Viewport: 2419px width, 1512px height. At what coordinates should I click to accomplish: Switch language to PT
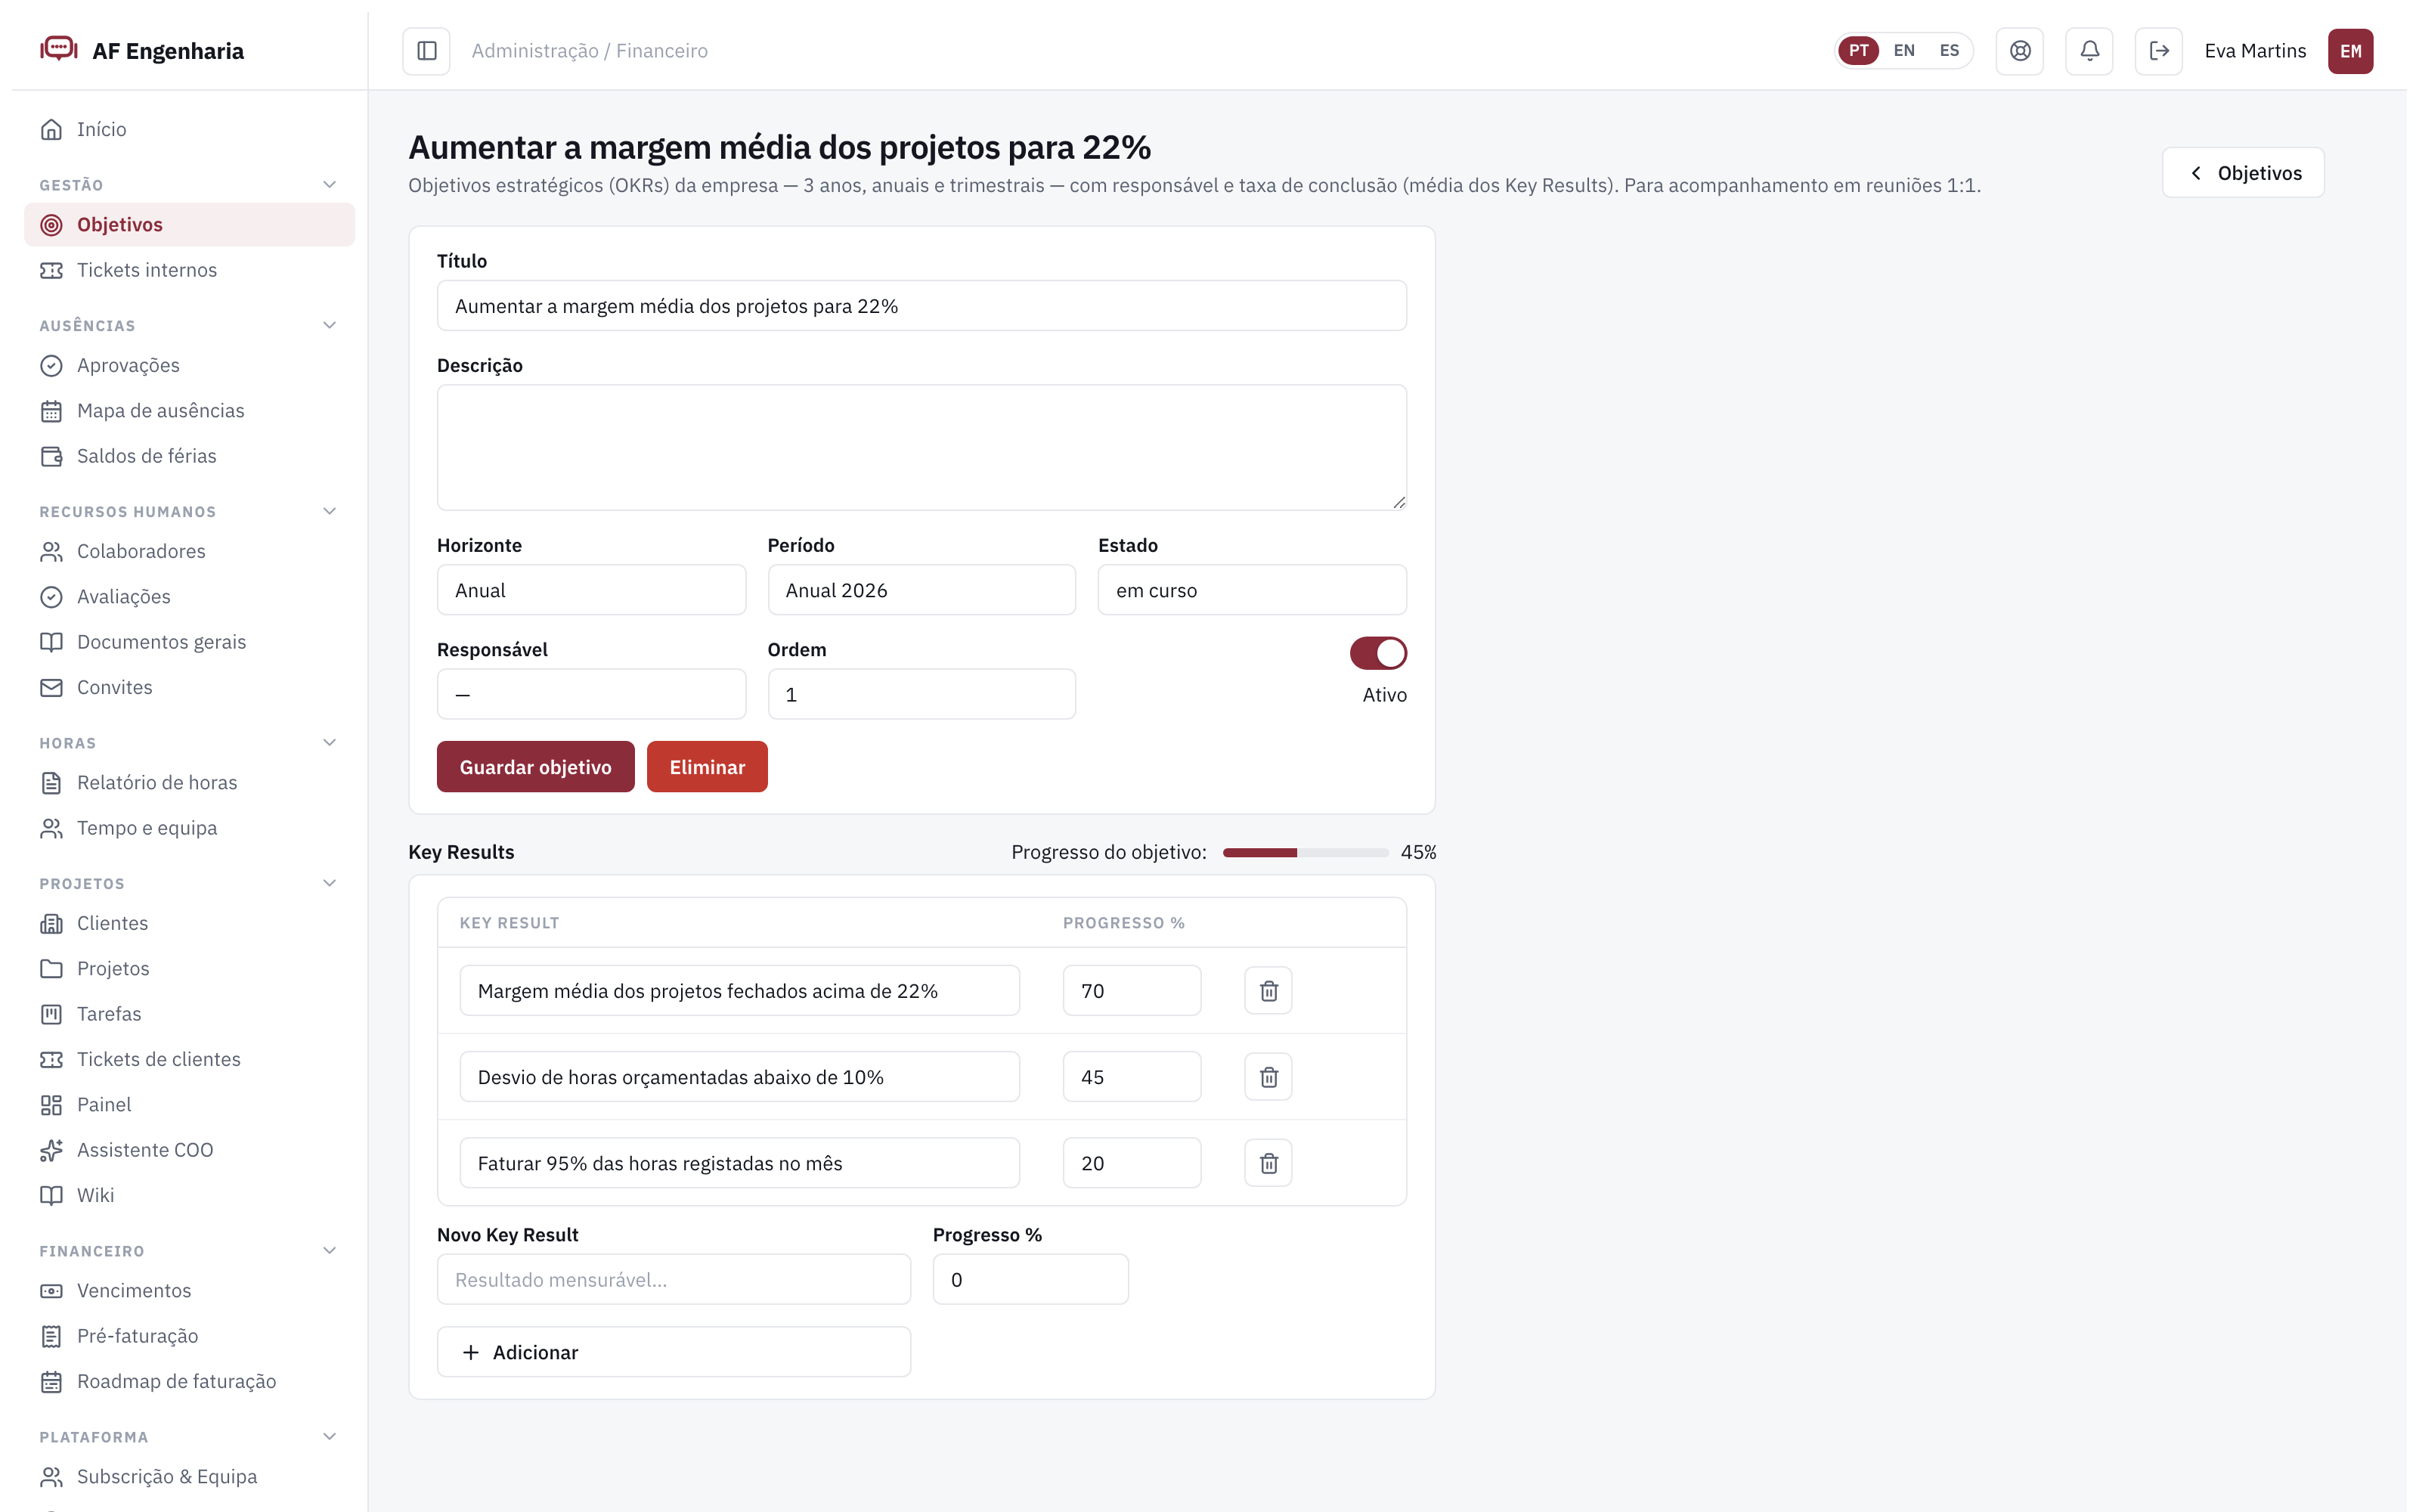tap(1858, 50)
